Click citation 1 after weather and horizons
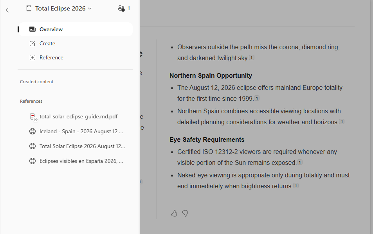 point(342,122)
